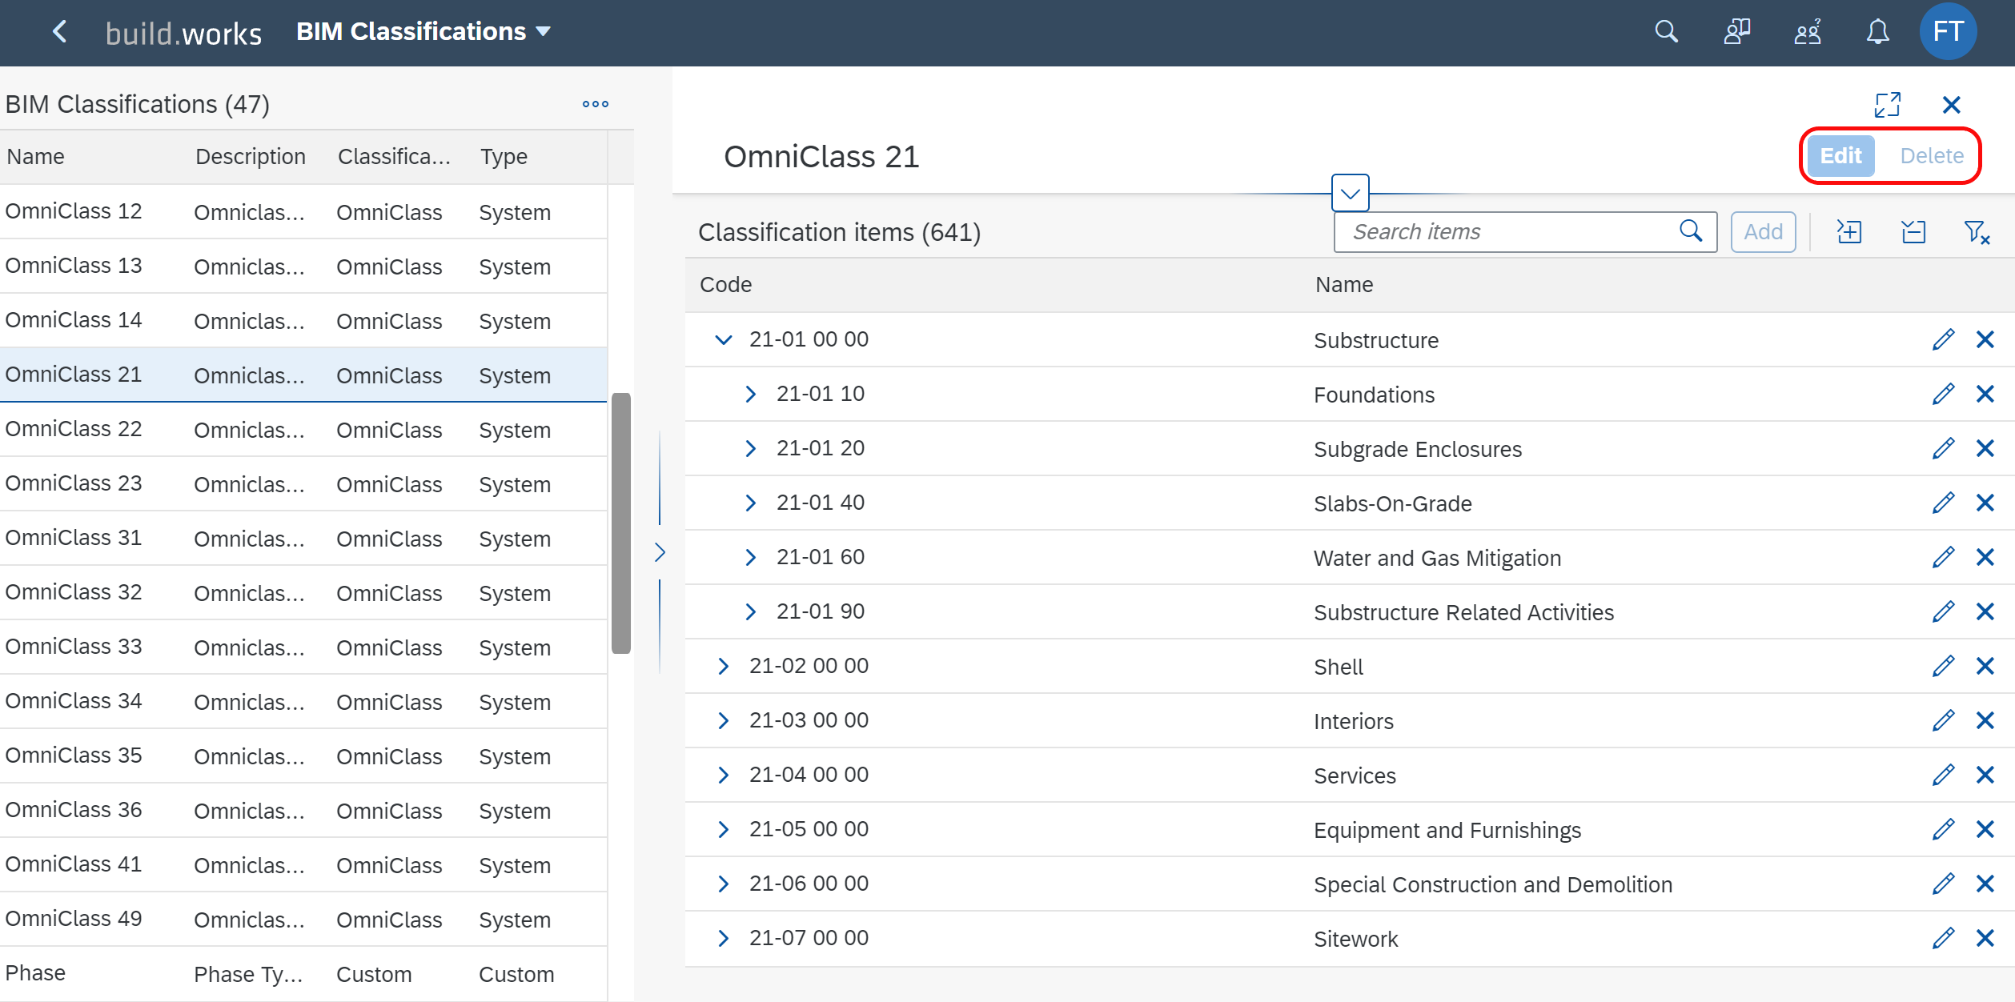Click the Edit button
The width and height of the screenshot is (2015, 1002).
1840,155
